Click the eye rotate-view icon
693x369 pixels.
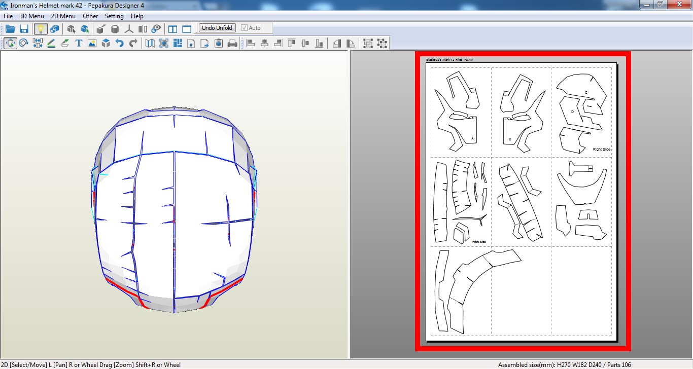point(156,28)
